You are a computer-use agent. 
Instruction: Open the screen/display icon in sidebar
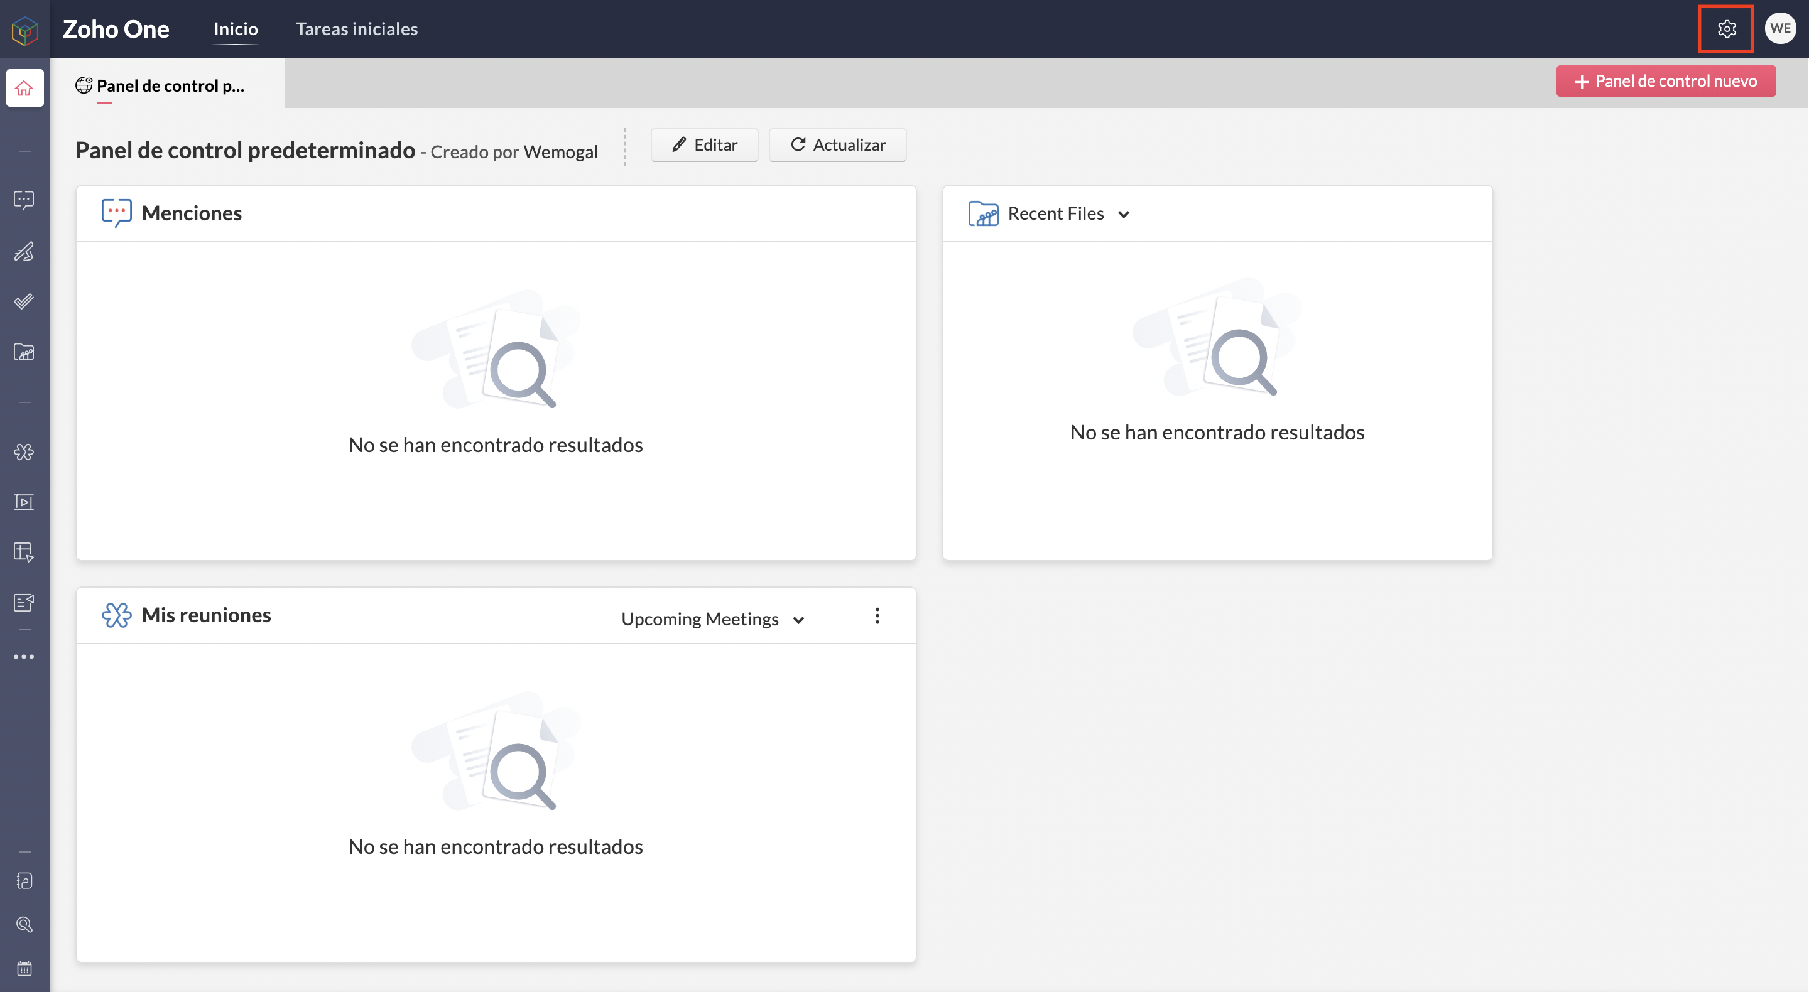pyautogui.click(x=24, y=502)
